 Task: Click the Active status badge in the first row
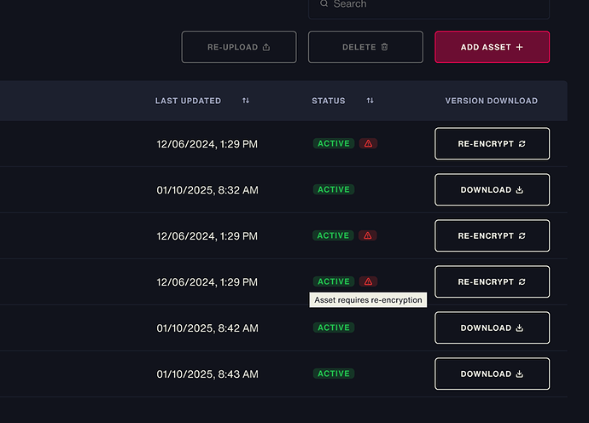click(334, 144)
